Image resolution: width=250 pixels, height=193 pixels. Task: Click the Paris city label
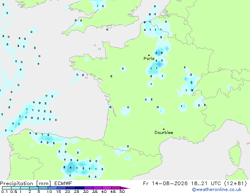(149, 59)
